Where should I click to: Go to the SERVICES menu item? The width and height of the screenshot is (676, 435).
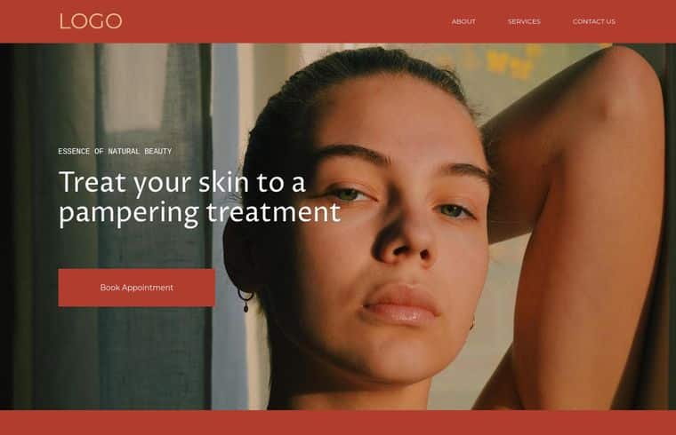coord(524,21)
